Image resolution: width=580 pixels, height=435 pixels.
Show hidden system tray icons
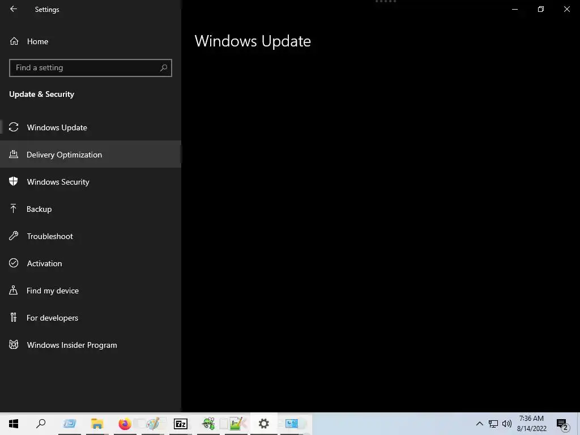[479, 424]
